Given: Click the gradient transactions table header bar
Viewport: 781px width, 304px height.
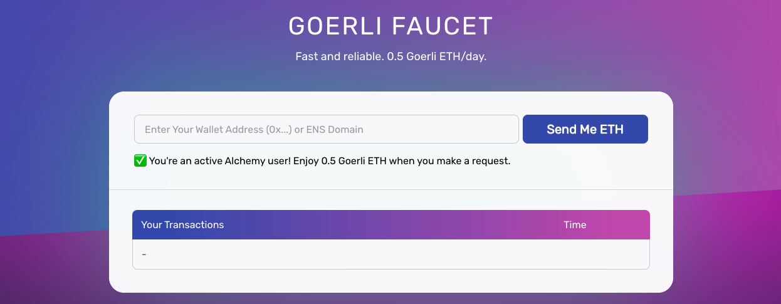Looking at the screenshot, I should (391, 224).
